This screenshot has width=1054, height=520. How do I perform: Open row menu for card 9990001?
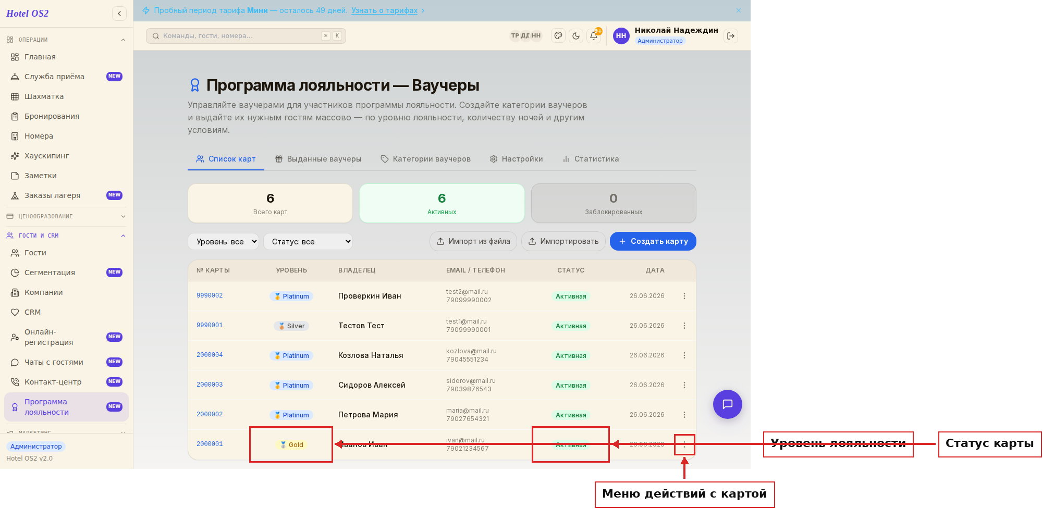(x=684, y=326)
